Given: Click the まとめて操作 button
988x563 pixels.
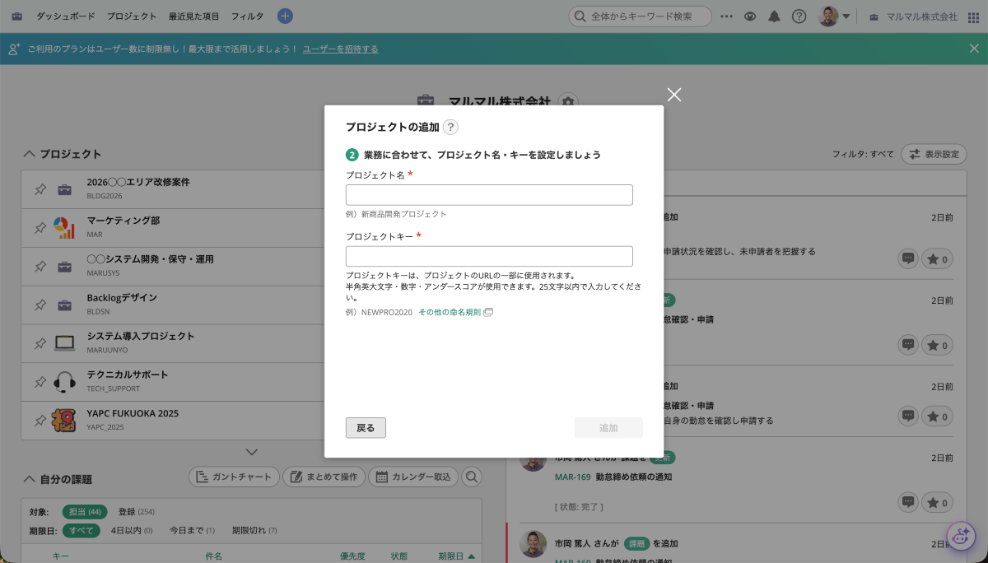Looking at the screenshot, I should point(323,477).
